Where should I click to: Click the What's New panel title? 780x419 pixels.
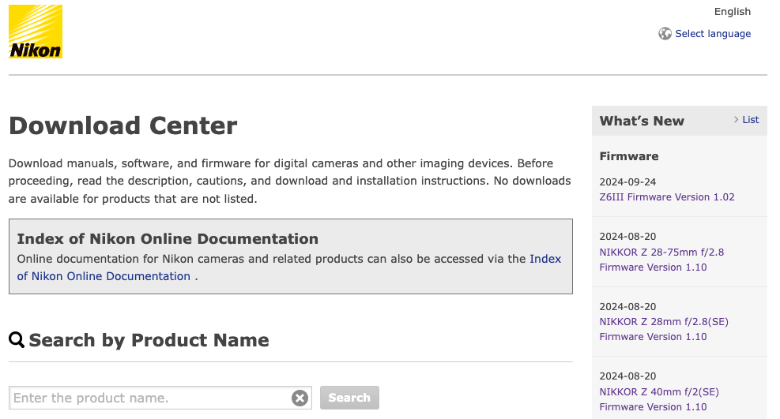point(642,121)
